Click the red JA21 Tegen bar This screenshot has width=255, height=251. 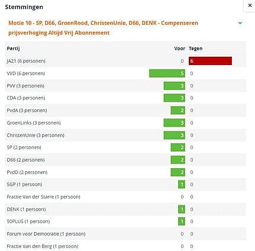(x=210, y=61)
